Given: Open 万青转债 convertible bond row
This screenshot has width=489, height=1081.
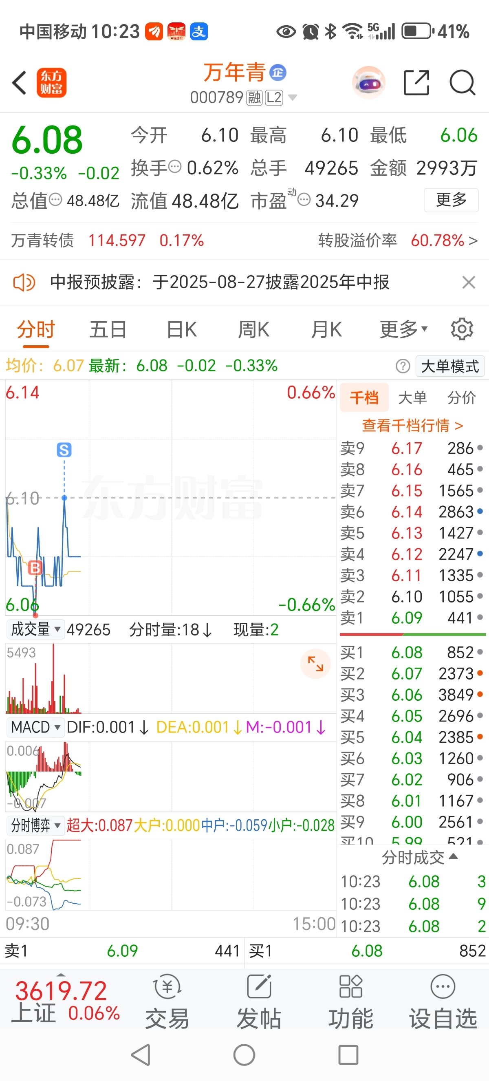Looking at the screenshot, I should tap(107, 240).
